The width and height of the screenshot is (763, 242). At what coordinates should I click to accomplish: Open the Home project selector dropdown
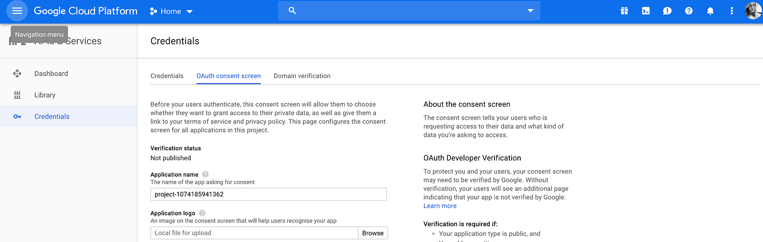click(x=171, y=11)
